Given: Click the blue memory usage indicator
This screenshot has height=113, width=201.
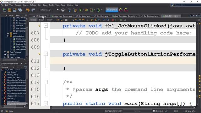Looking at the screenshot, I should coord(112,10).
